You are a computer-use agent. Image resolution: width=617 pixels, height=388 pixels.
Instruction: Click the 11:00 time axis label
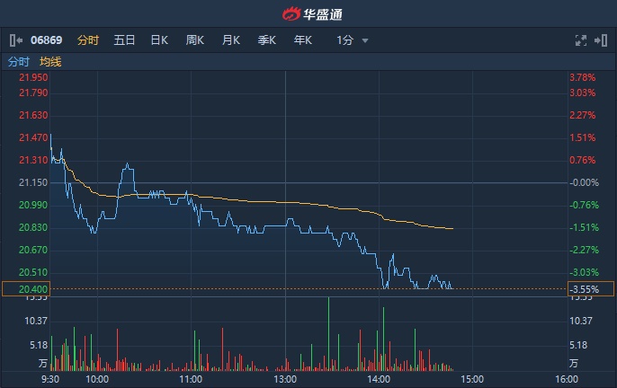click(x=191, y=379)
